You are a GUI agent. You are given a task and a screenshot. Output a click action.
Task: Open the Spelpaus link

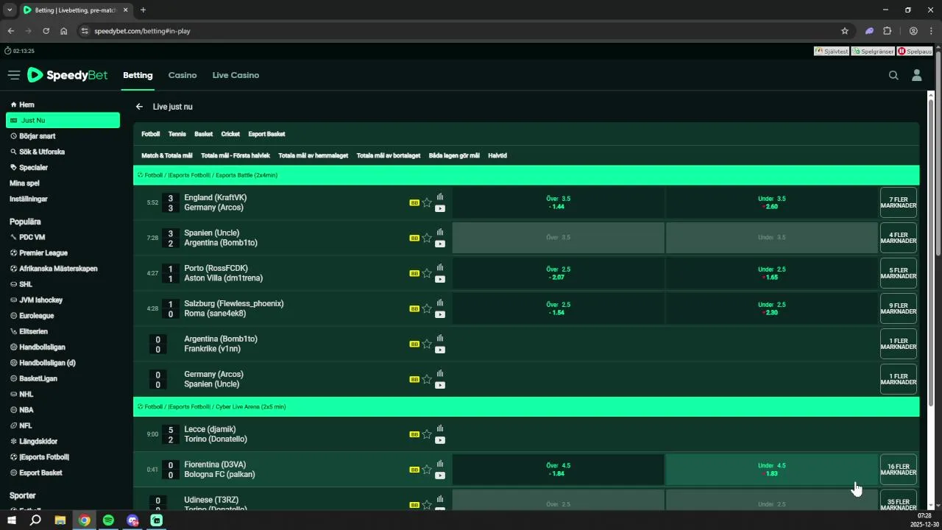(x=915, y=52)
